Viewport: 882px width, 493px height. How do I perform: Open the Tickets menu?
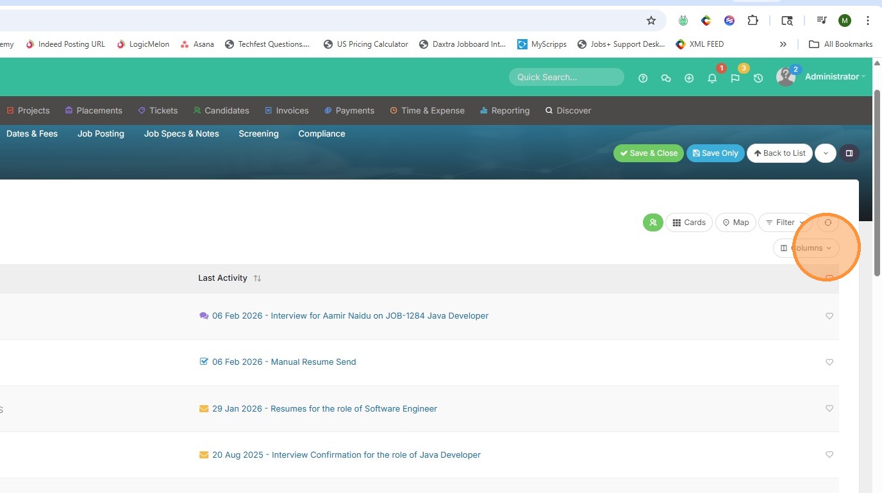(x=158, y=110)
